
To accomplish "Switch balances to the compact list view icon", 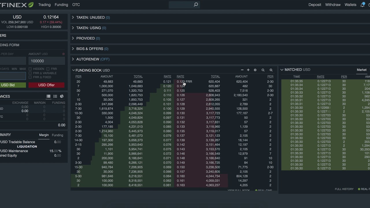I will coord(55,96).
